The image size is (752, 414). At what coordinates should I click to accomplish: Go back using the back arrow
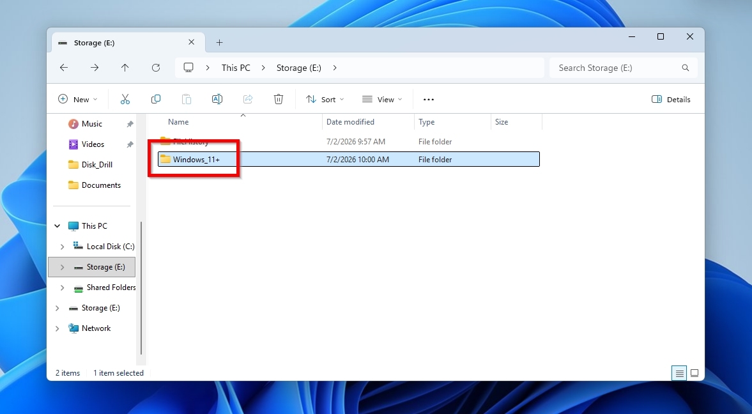[x=64, y=68]
